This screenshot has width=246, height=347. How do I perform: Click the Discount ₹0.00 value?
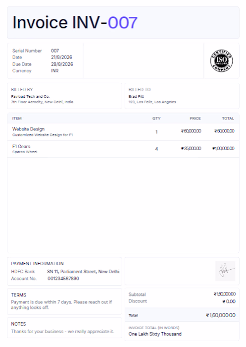[x=229, y=301]
